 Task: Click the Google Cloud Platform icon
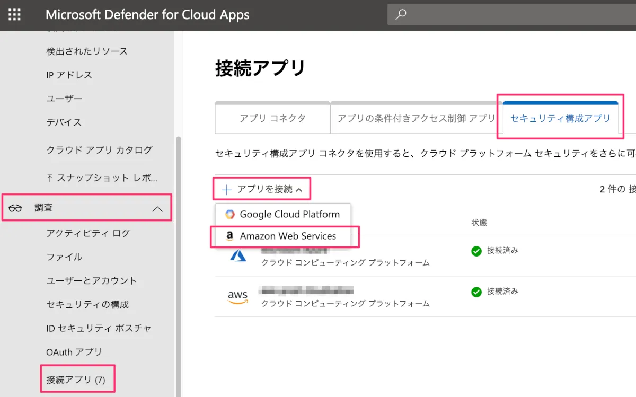pos(229,215)
